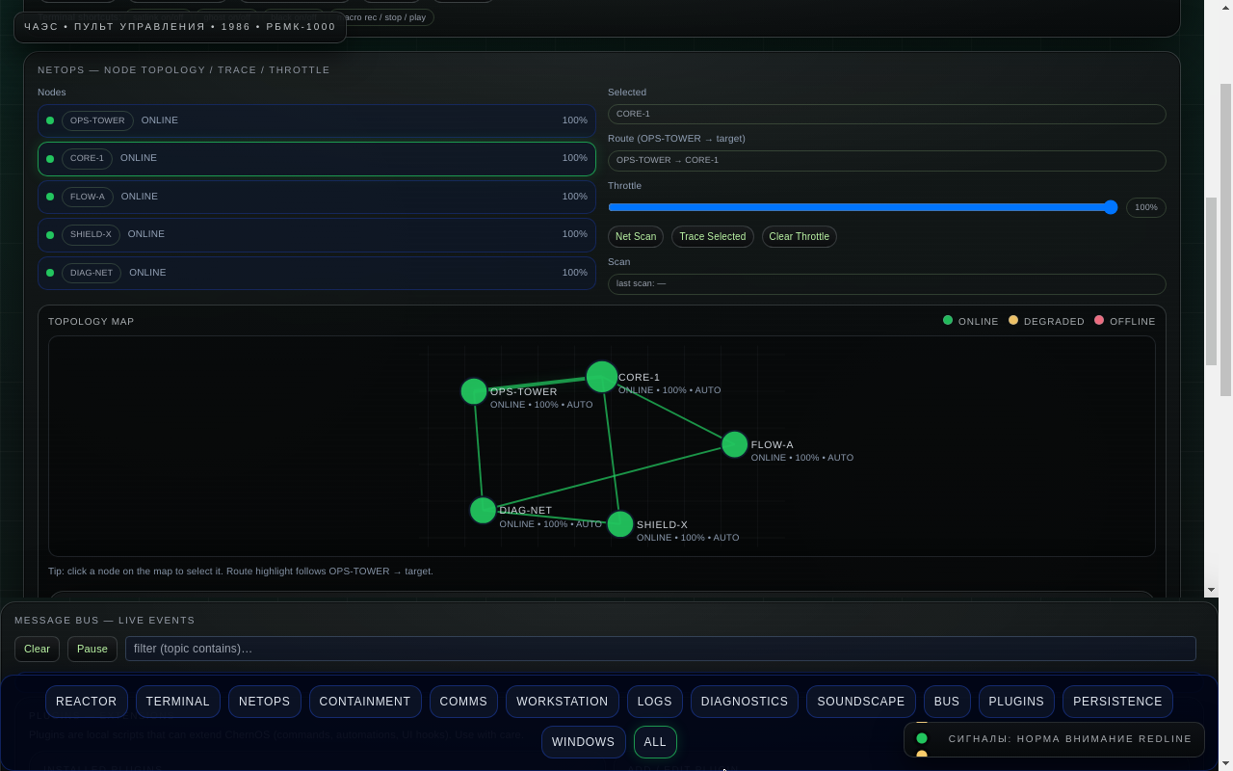Switch to the DIAGNOSTICS taskbar tab

(x=744, y=702)
